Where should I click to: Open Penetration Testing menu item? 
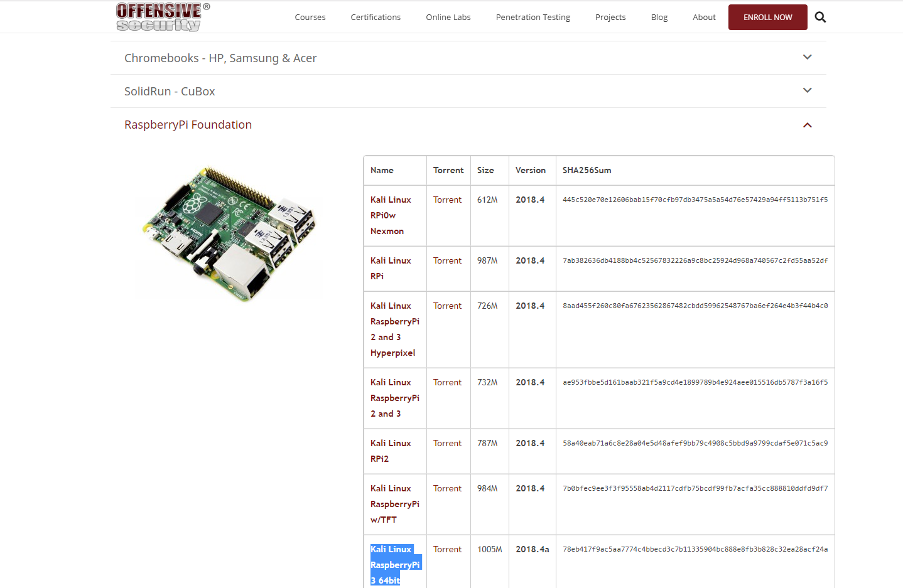533,18
